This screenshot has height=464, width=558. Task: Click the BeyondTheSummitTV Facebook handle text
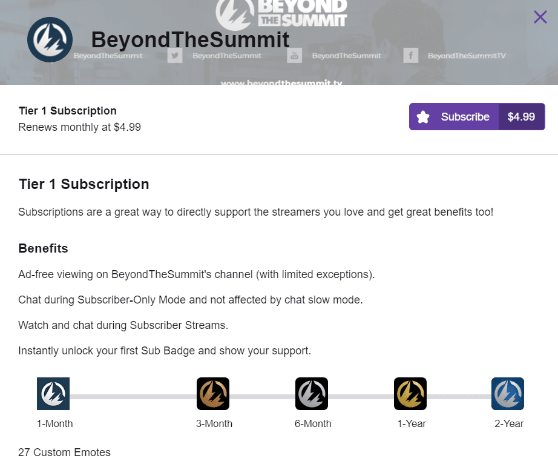[467, 56]
